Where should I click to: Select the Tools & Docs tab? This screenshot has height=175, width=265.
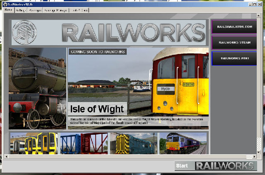(79, 10)
